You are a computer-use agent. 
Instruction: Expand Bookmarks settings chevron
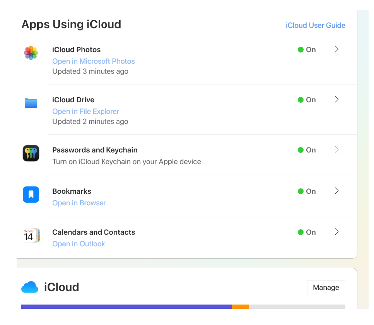pyautogui.click(x=336, y=191)
